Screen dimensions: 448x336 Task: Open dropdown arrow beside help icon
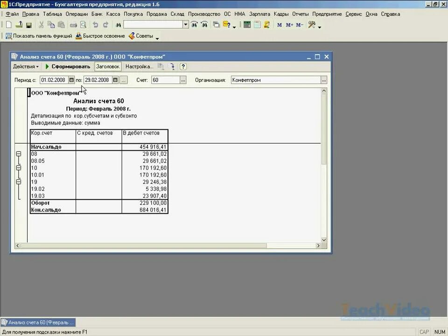234,27
